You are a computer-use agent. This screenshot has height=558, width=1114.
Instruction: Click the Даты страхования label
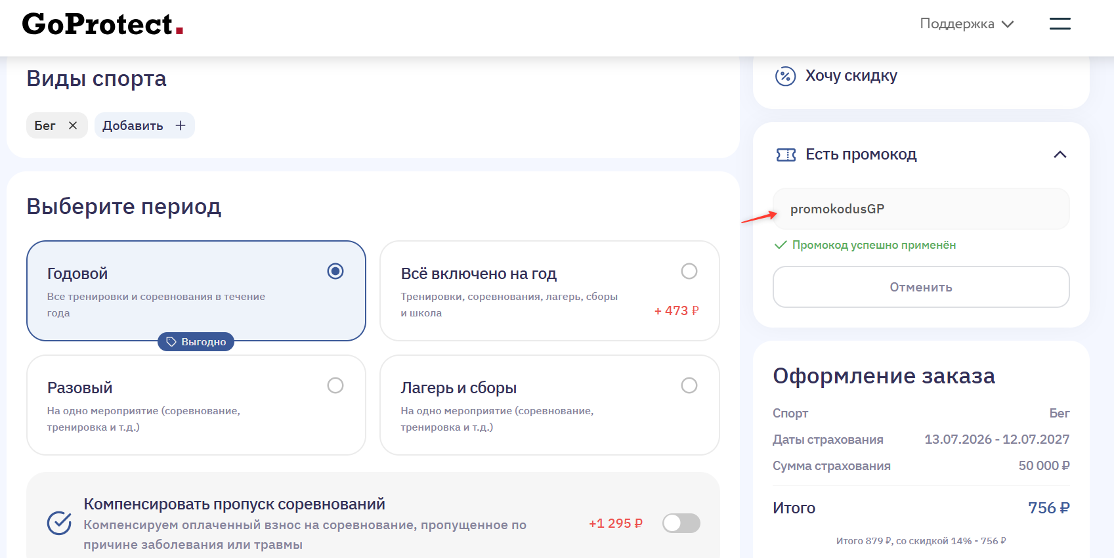pyautogui.click(x=828, y=440)
